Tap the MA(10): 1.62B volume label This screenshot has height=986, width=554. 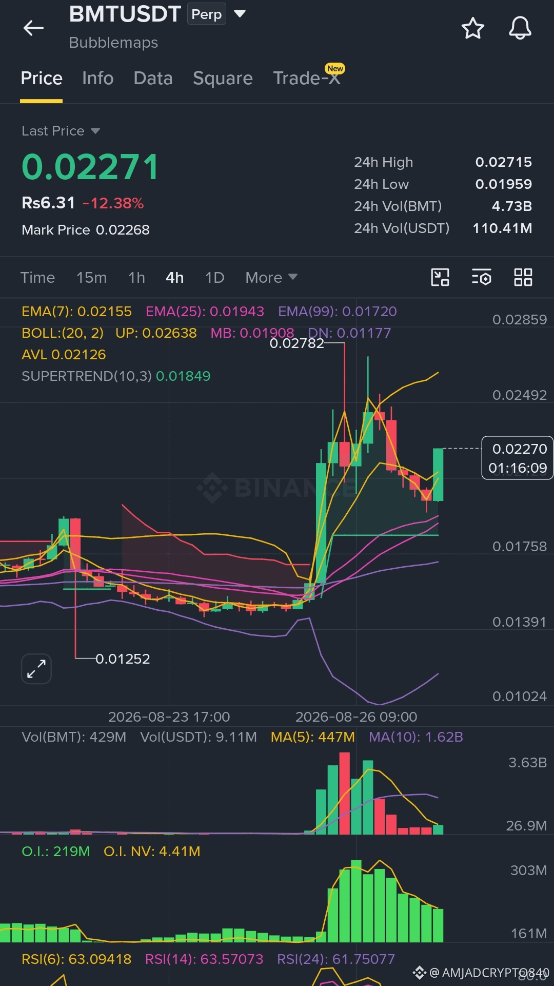[x=416, y=737]
